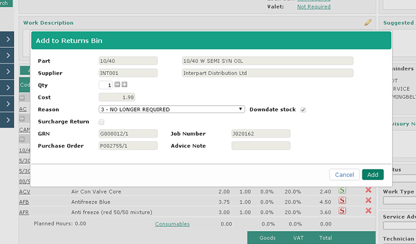
Task: Delete the Anti freeze red 50/50 line
Action: point(368,211)
